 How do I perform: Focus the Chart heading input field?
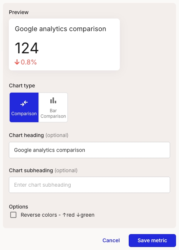pos(89,150)
